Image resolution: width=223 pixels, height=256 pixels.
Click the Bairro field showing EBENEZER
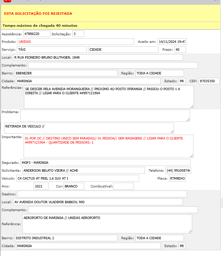point(66,73)
